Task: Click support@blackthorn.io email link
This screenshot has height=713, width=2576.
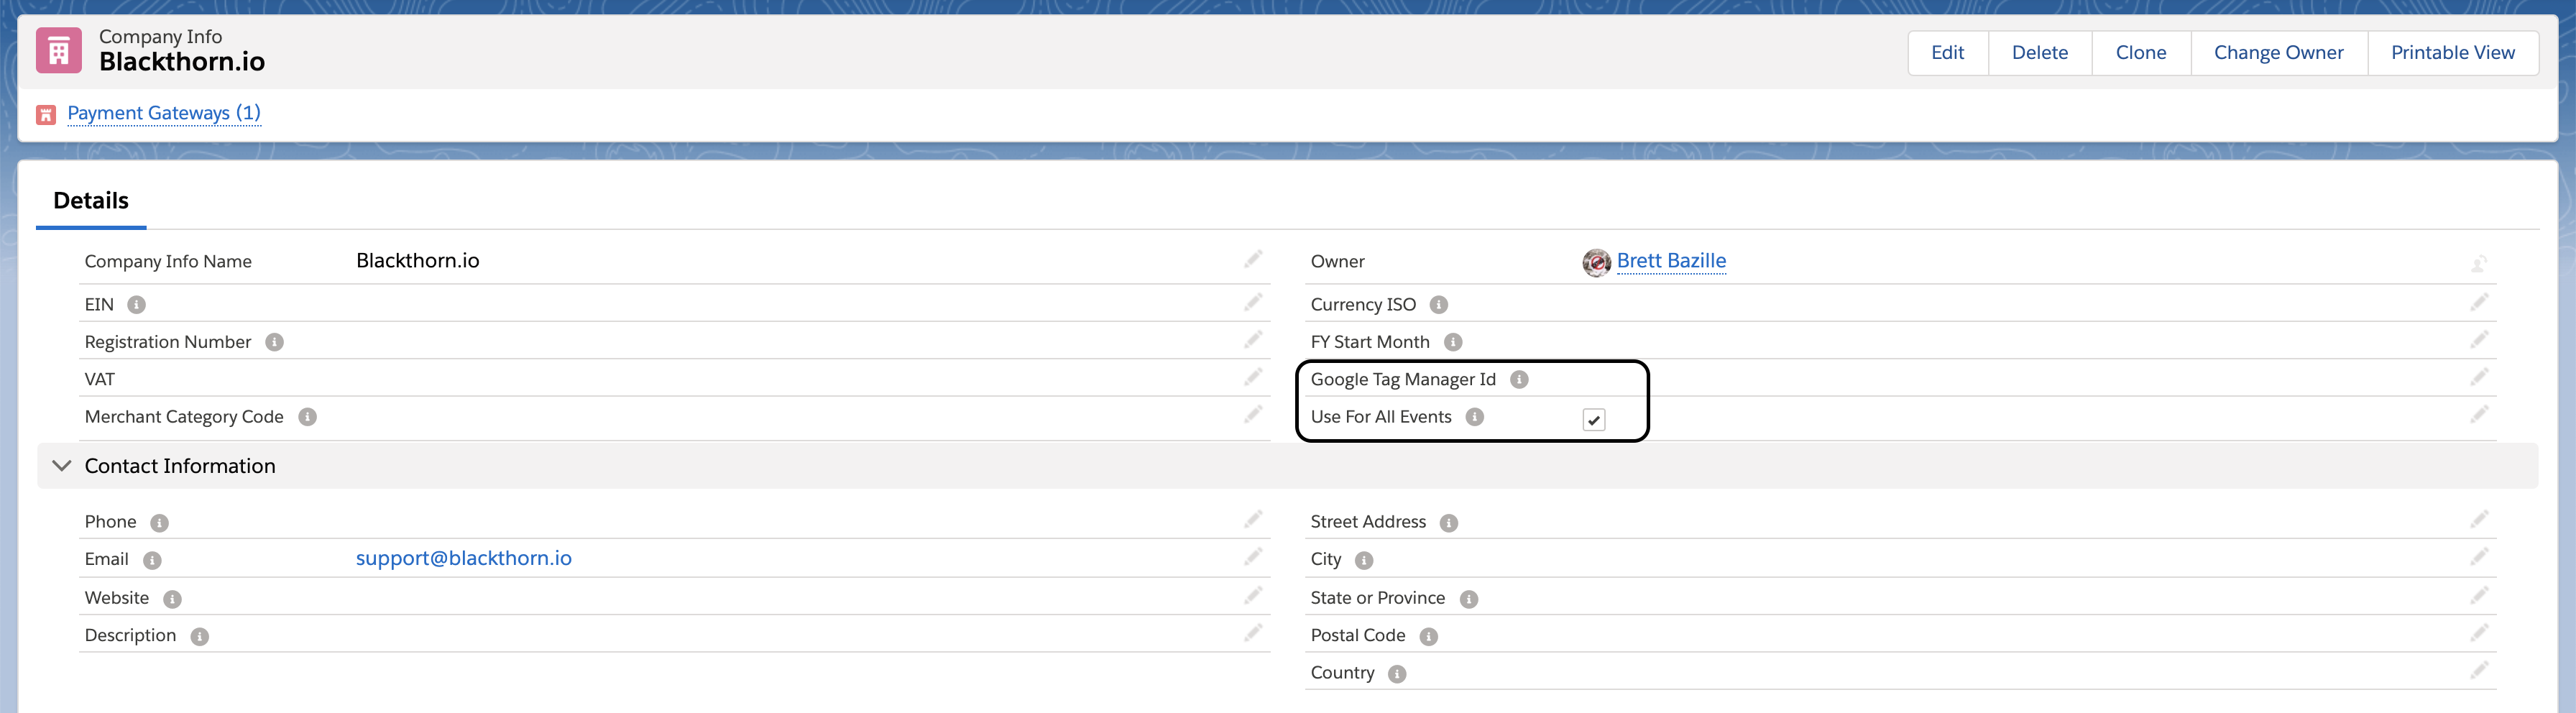Action: point(464,558)
